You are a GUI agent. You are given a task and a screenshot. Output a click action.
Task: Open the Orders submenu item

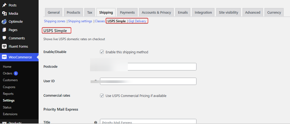click(8, 73)
